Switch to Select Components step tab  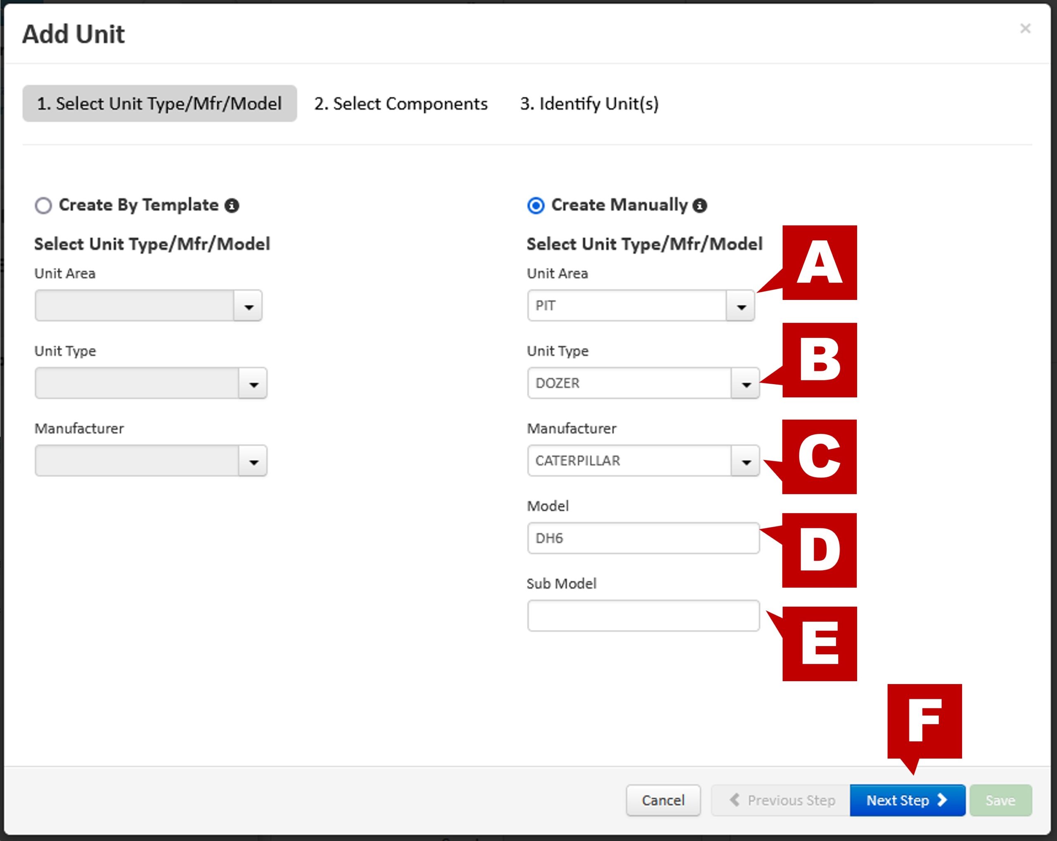(401, 104)
